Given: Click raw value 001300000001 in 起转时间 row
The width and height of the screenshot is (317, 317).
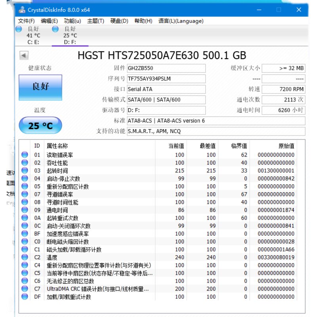Looking at the screenshot, I should coord(276,171).
